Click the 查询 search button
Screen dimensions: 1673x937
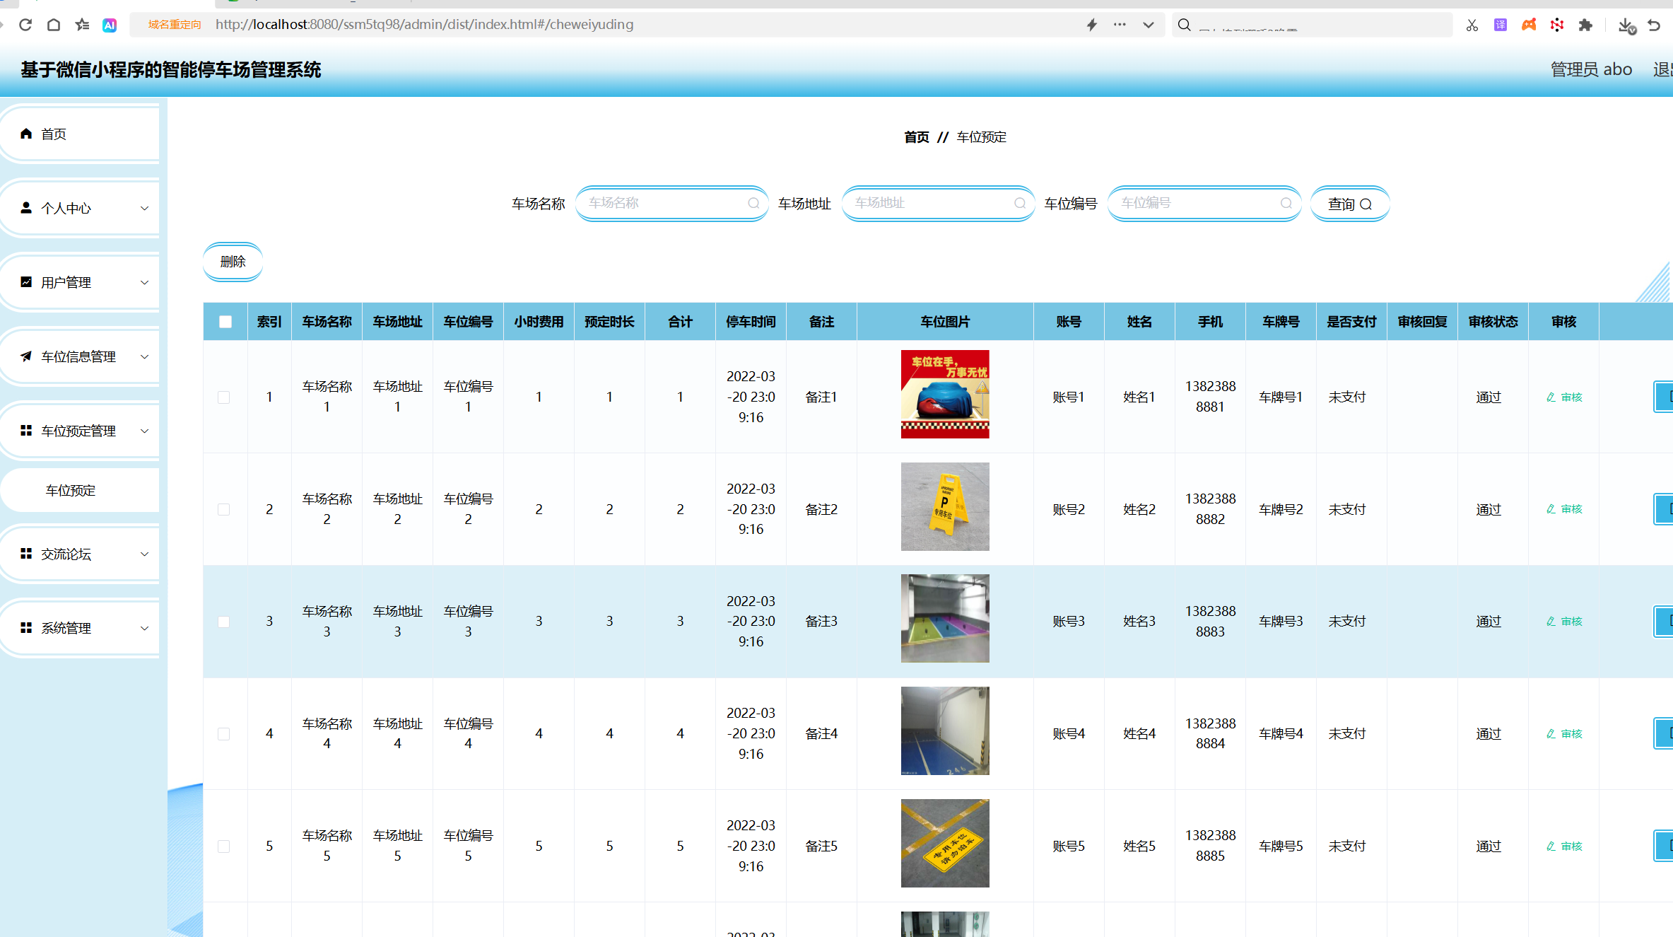[x=1350, y=204]
